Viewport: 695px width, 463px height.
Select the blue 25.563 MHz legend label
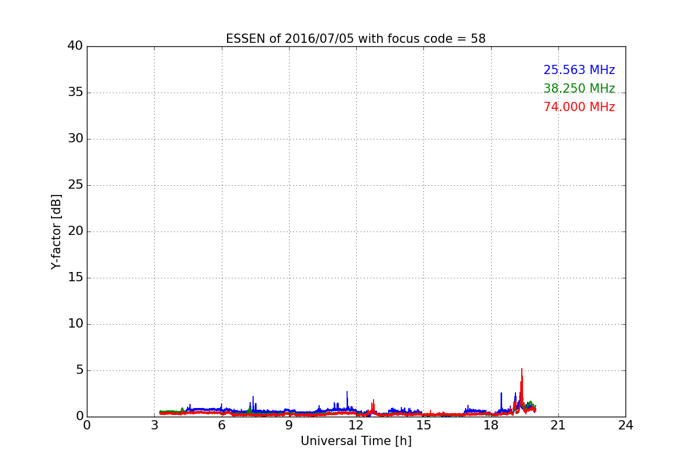tap(579, 70)
